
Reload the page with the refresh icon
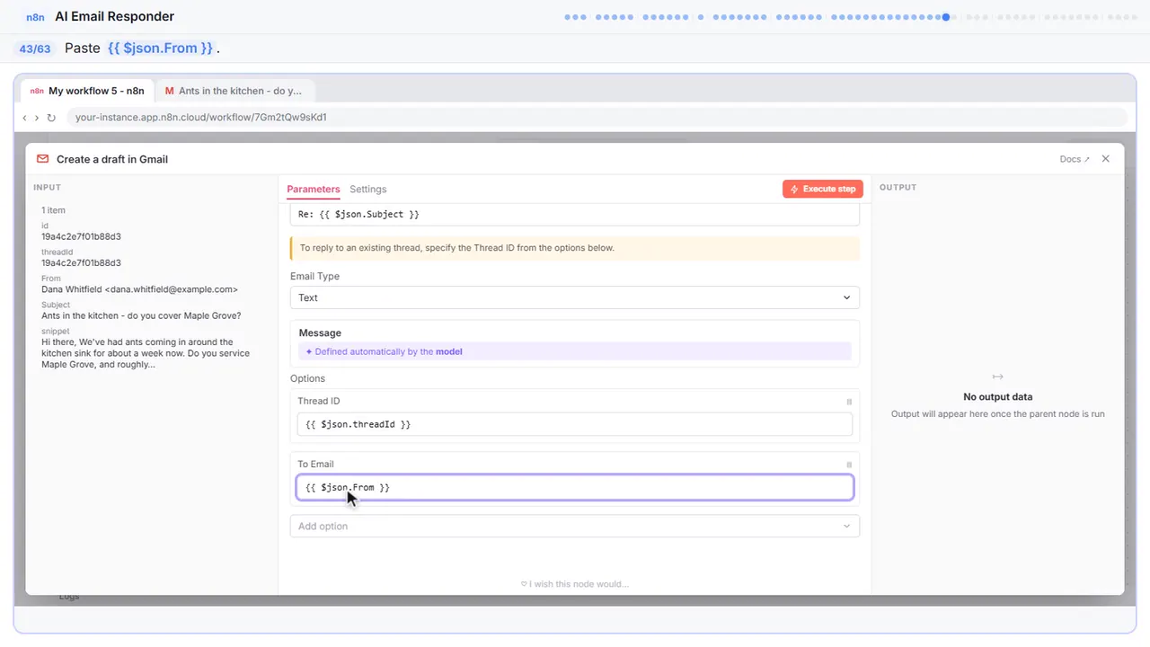(51, 118)
